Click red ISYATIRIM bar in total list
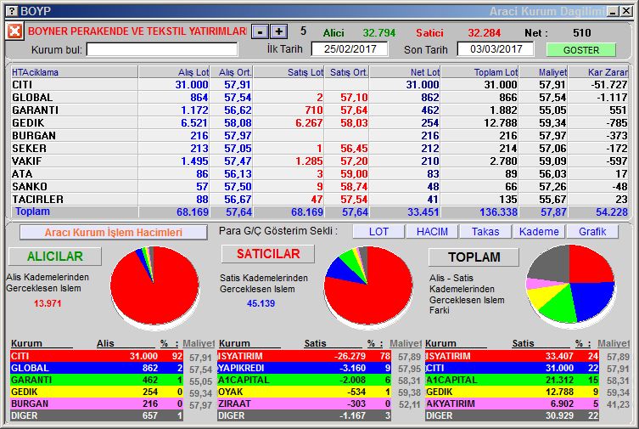639x429 pixels. click(512, 356)
